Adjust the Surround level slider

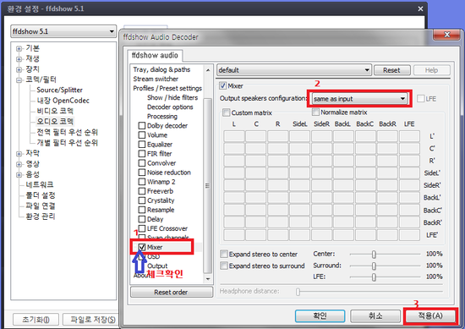point(374,266)
